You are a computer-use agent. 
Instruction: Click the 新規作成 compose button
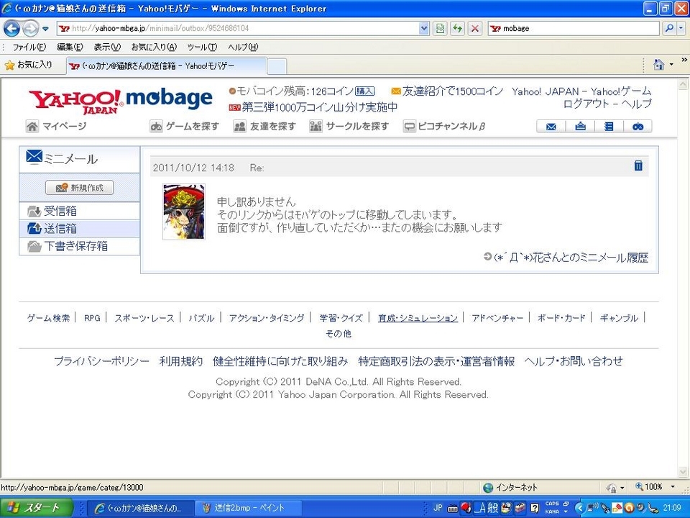80,188
